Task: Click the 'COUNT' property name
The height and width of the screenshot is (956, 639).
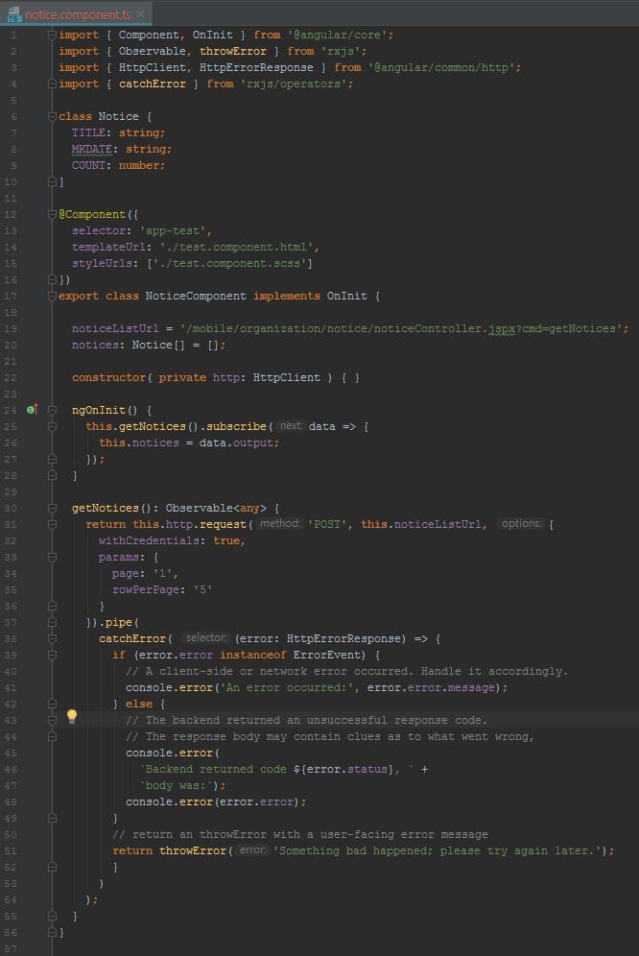Action: click(88, 165)
